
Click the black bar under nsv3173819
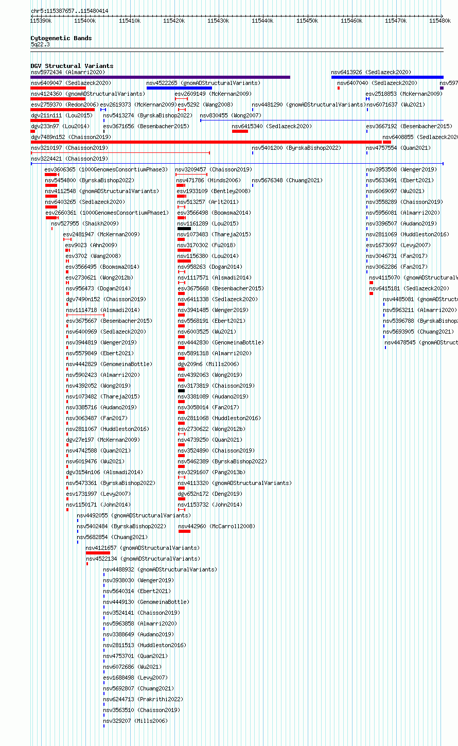click(x=181, y=391)
